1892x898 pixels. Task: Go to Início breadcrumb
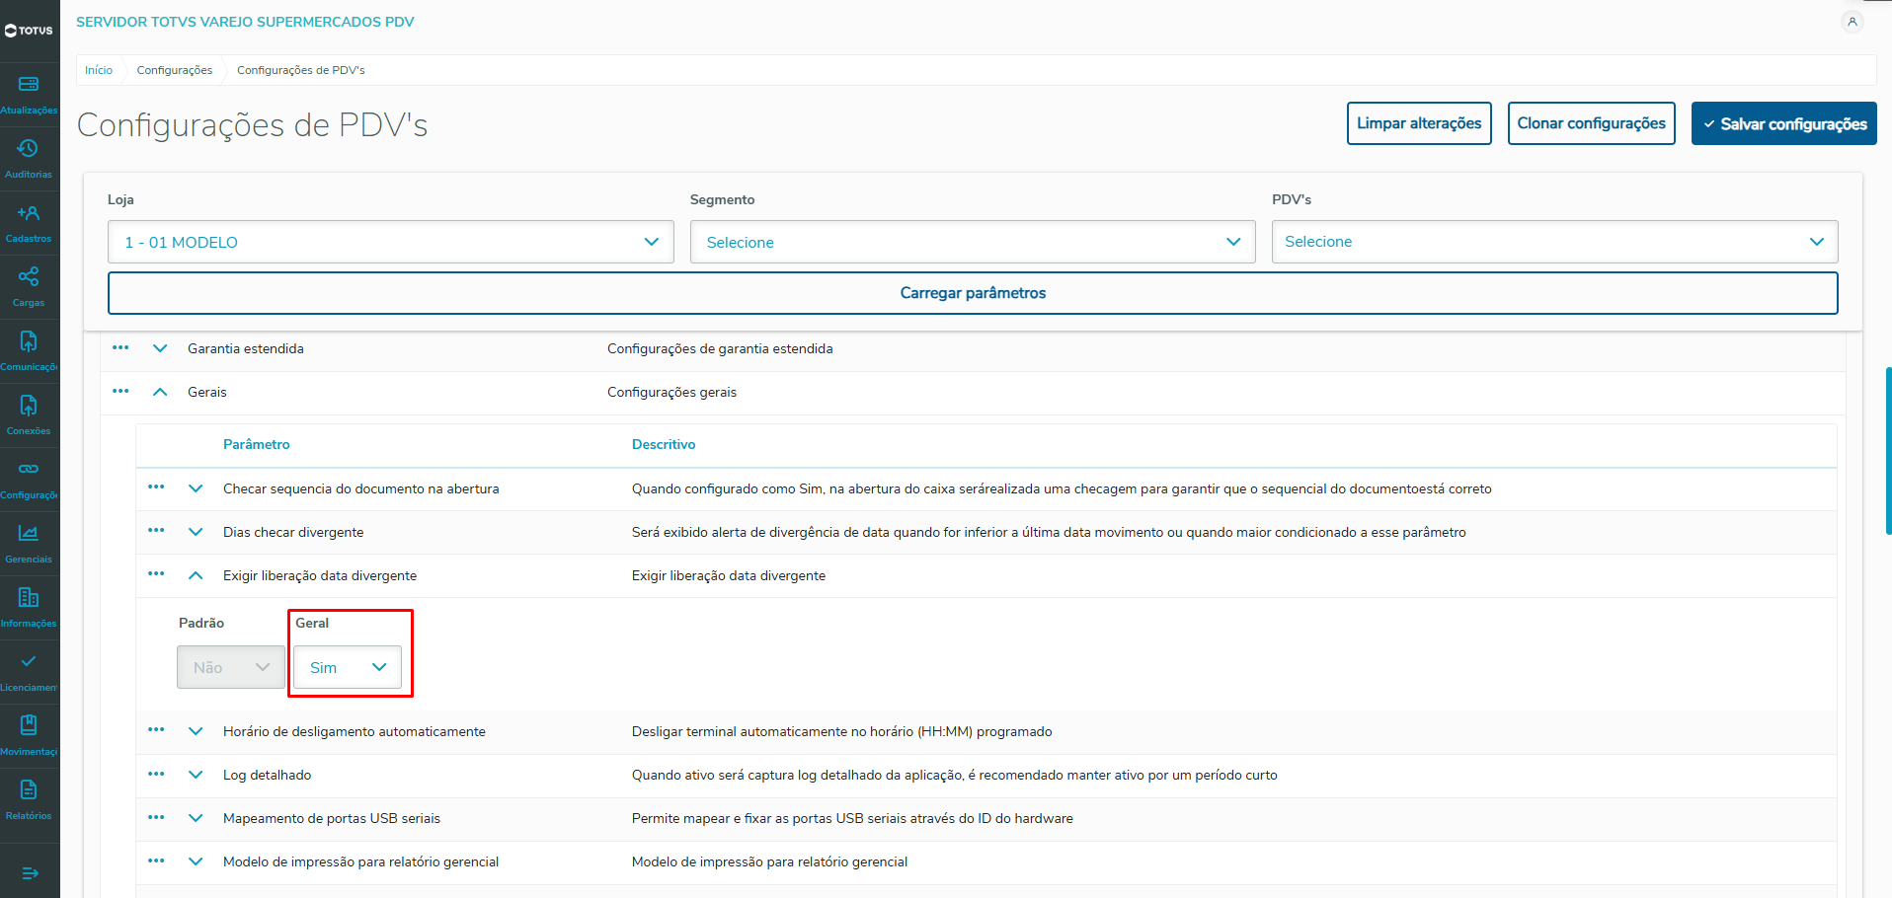click(99, 70)
